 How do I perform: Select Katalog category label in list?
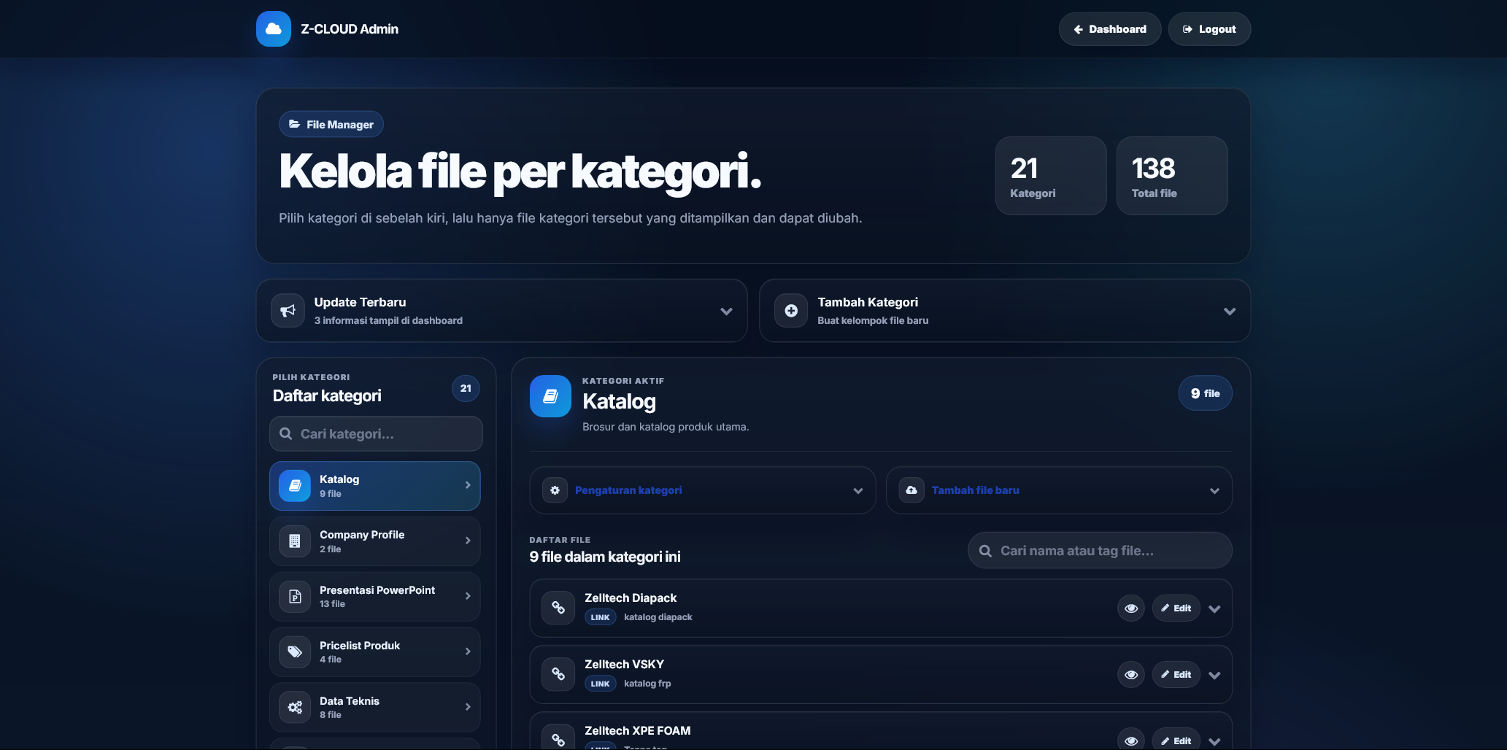click(x=339, y=479)
